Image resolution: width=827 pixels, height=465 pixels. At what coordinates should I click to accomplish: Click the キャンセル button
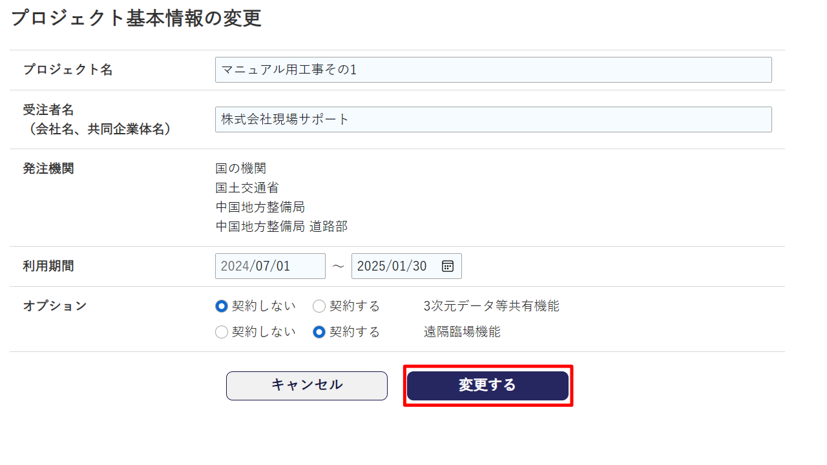click(307, 386)
